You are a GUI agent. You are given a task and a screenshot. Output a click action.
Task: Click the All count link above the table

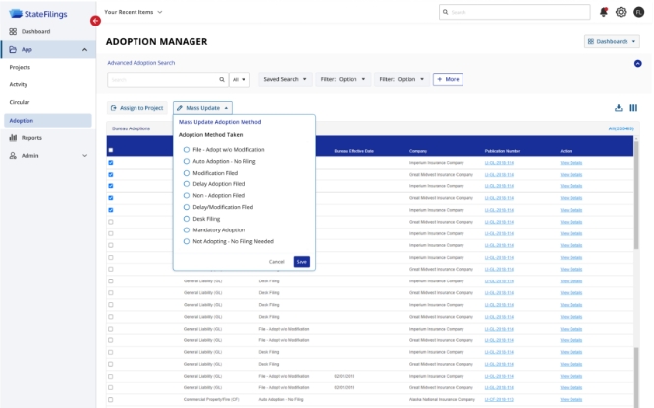coord(621,128)
